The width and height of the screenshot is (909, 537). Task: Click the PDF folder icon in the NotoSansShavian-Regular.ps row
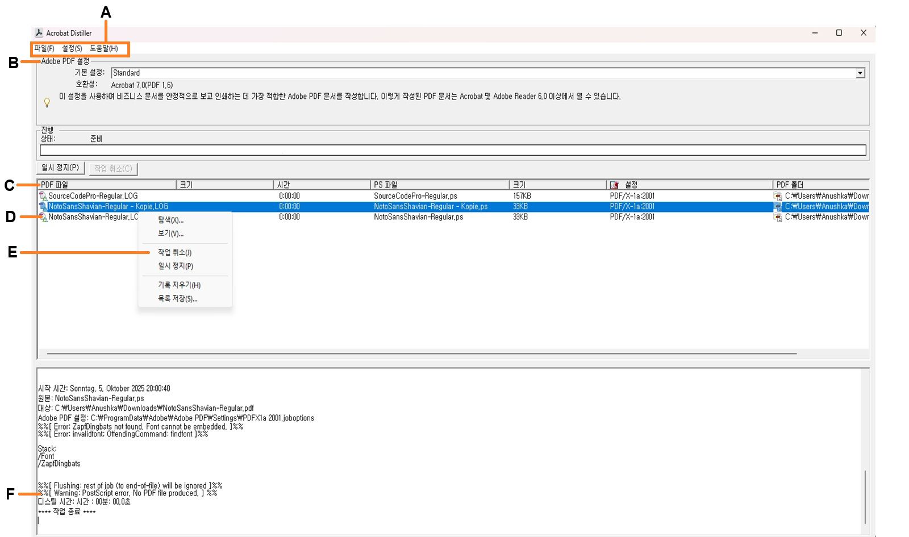(x=778, y=217)
